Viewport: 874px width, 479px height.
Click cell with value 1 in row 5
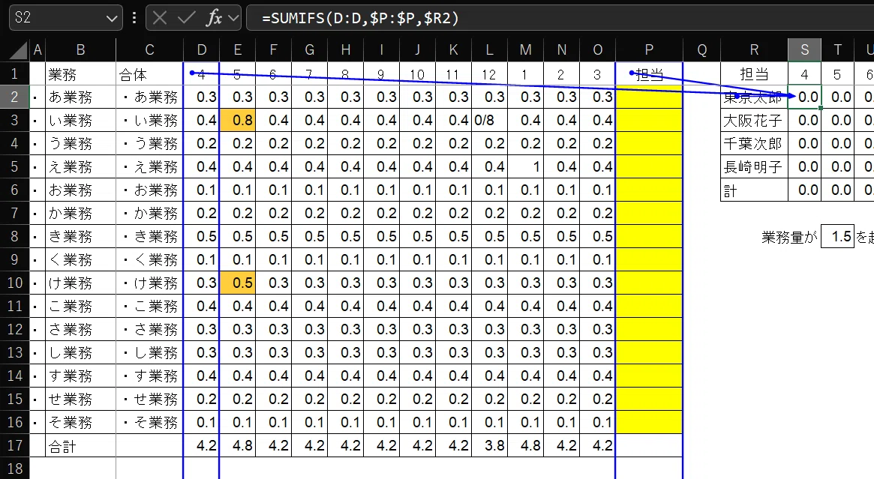click(525, 166)
